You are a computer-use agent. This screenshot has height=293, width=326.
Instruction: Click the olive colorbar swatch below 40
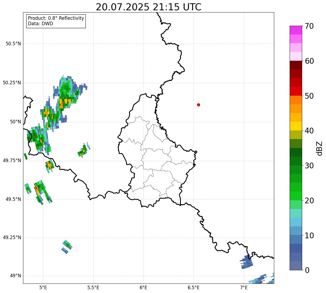296,135
